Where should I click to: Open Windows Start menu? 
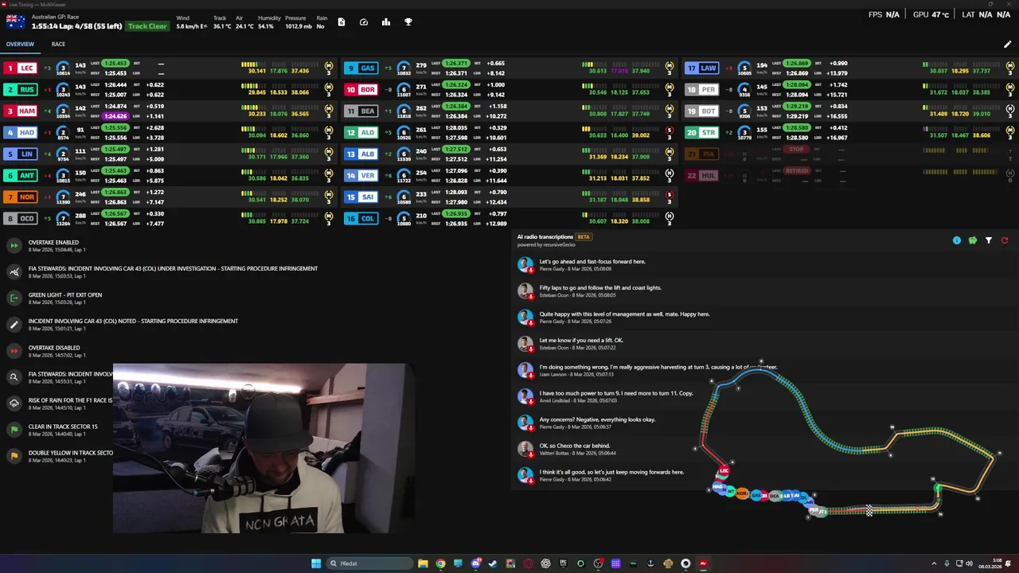point(316,563)
